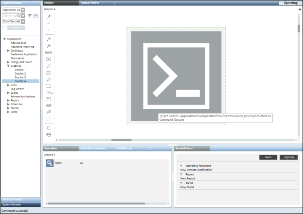Image resolution: width=303 pixels, height=214 pixels.
Task: Click the save disk icon in System Browser
Action: point(36,16)
